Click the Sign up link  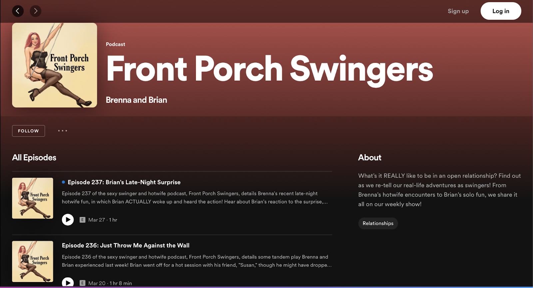coord(458,11)
